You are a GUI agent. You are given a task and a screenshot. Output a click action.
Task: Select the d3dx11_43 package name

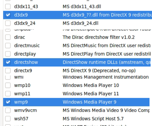point(26,7)
